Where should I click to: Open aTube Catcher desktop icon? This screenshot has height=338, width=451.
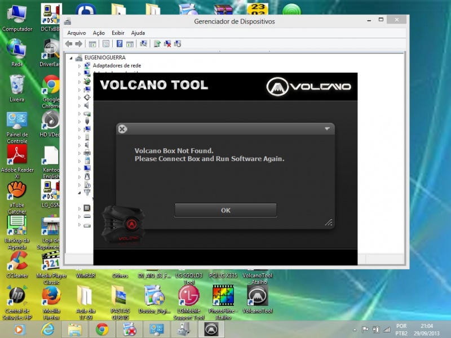point(17,198)
